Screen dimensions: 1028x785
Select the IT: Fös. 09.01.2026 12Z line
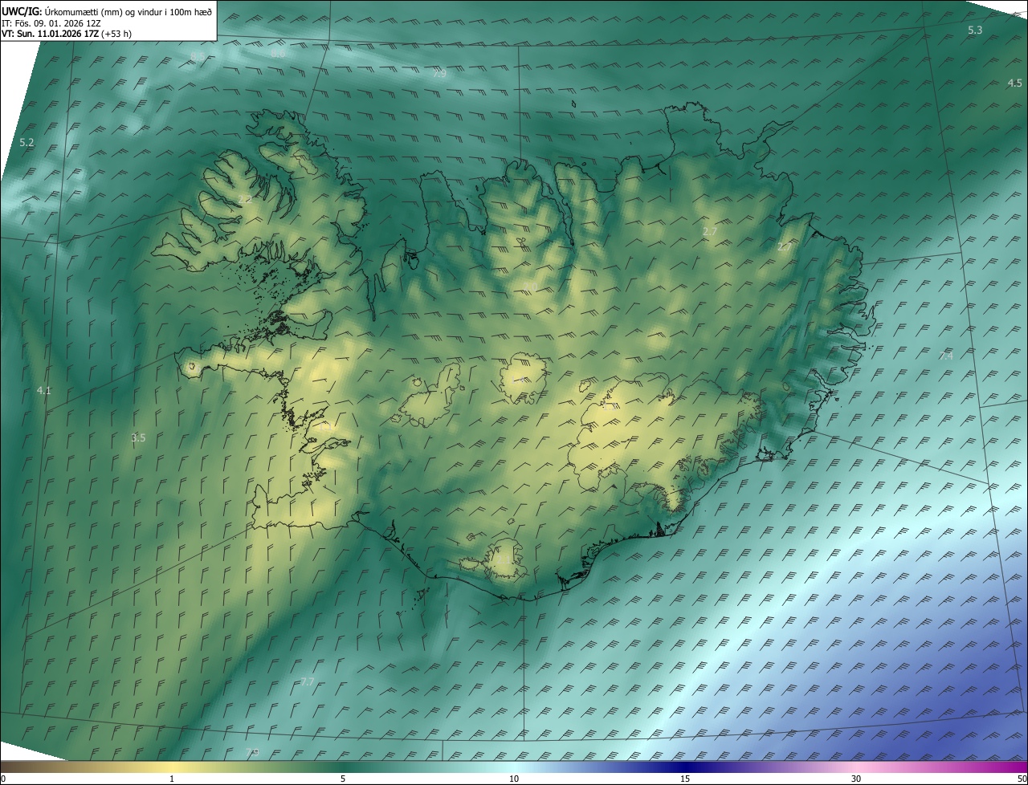pyautogui.click(x=51, y=22)
